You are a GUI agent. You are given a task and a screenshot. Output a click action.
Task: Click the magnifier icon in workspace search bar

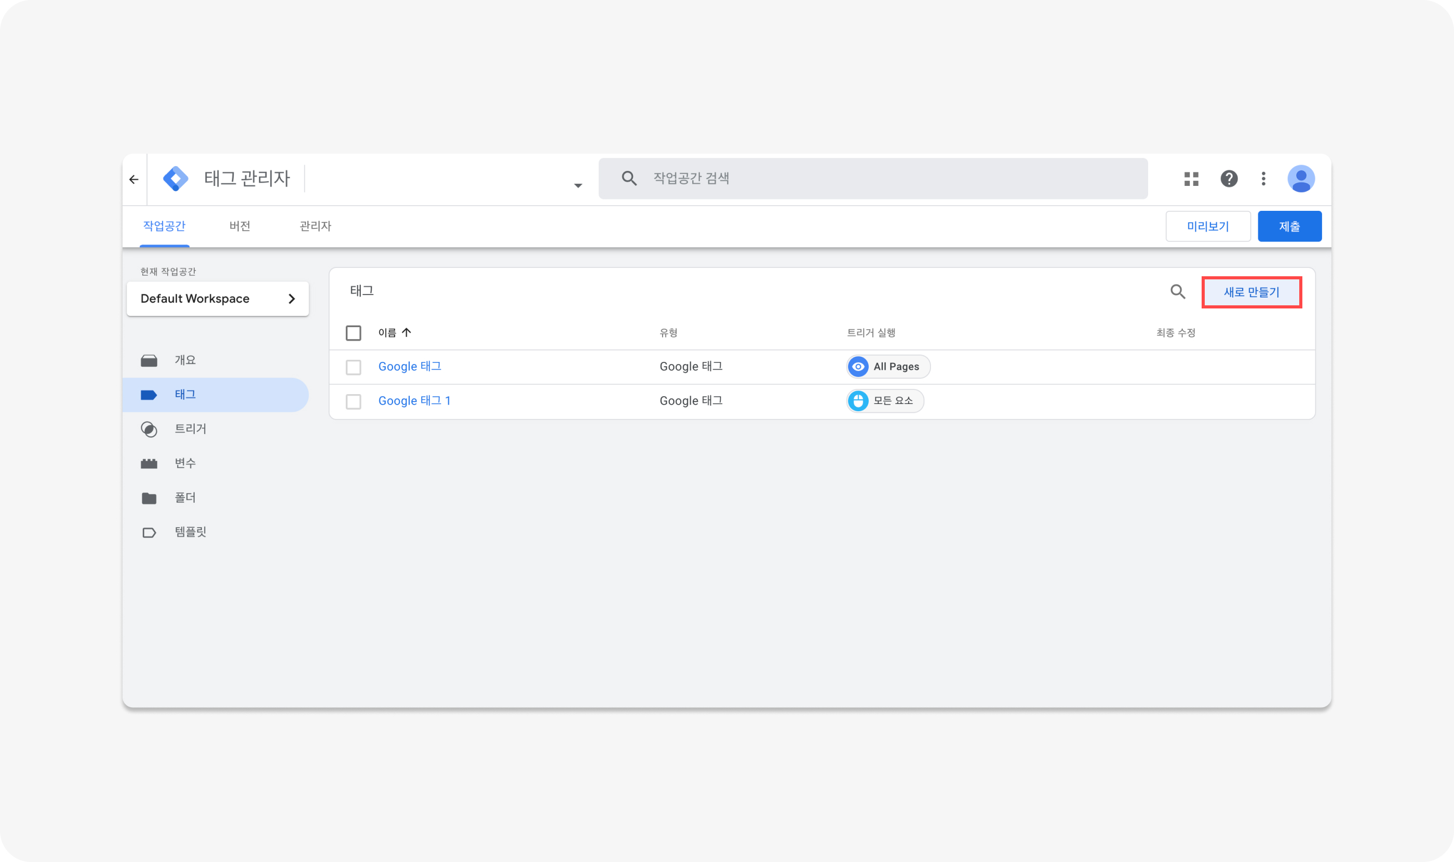coord(628,178)
